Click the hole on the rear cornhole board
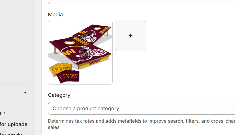Viewport: 235px width, 135px height. coord(97,28)
